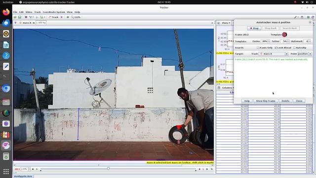The image size is (316, 178).
Task: Toggle the loop playback button
Action: (x=212, y=169)
